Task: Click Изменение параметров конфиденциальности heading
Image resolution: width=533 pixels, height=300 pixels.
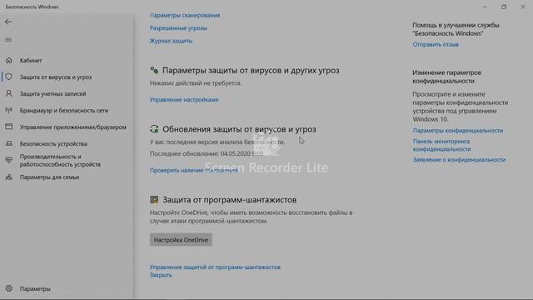Action: (447, 77)
